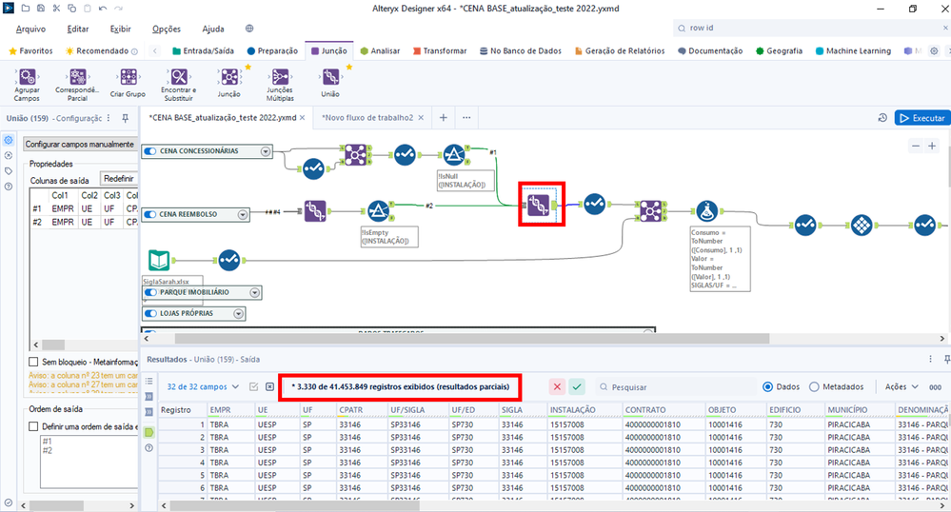Screen dimensions: 951x512
Task: Select the SiglaSarah.xlsx input book node
Action: pos(159,260)
